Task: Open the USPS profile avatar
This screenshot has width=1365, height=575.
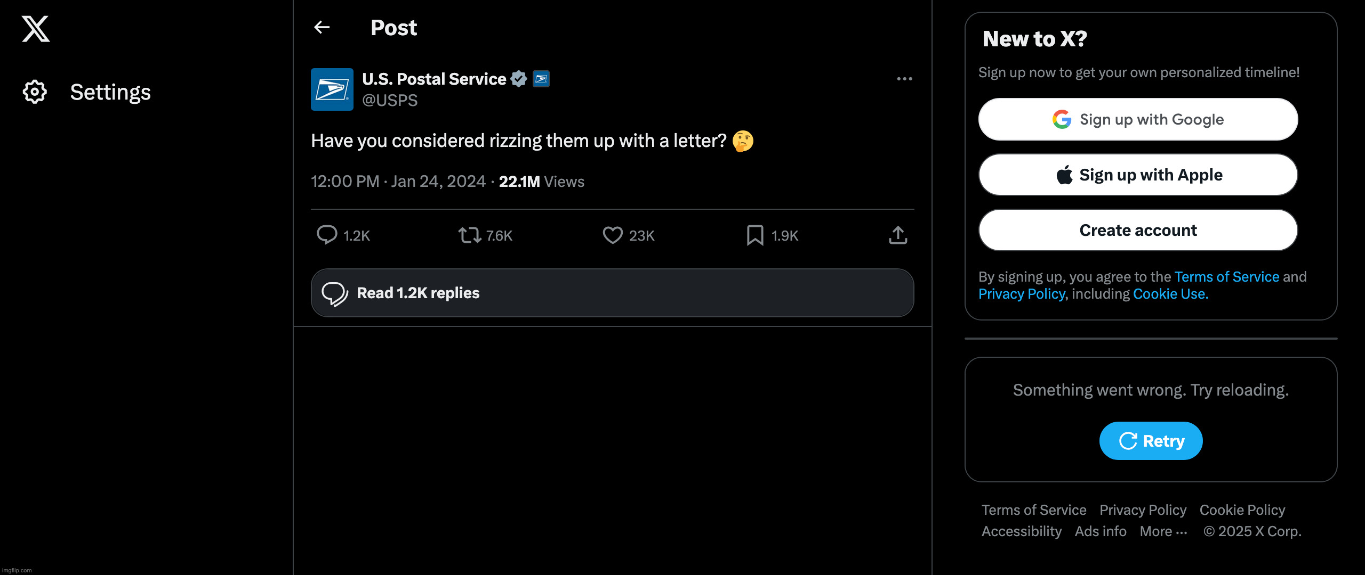Action: pyautogui.click(x=332, y=89)
